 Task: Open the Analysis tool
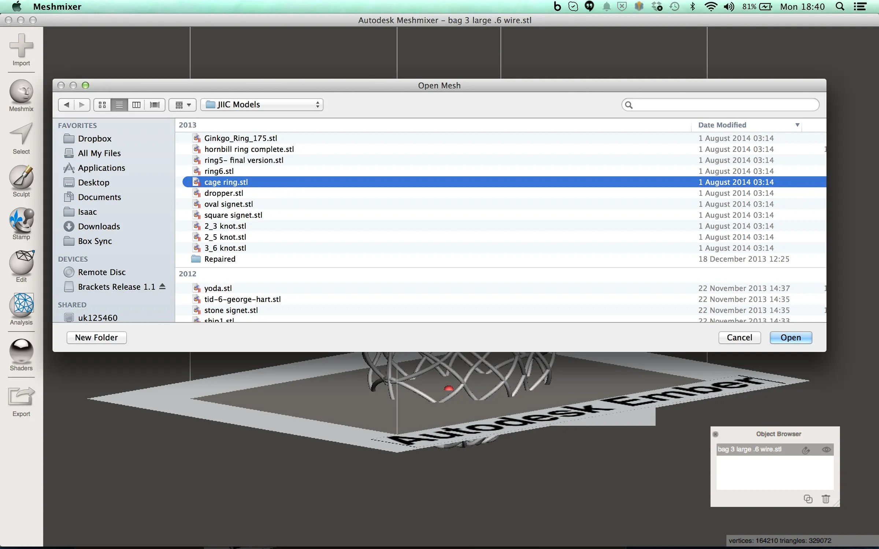(x=21, y=309)
